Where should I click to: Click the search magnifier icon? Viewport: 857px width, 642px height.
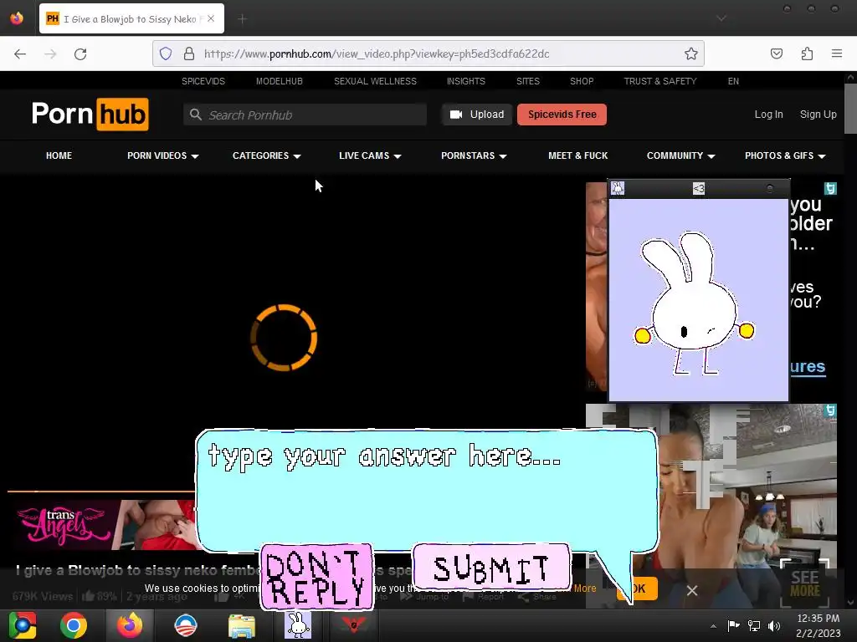tap(196, 115)
